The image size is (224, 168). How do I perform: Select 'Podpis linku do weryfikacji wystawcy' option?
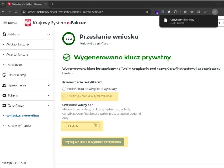pyautogui.click(x=64, y=89)
